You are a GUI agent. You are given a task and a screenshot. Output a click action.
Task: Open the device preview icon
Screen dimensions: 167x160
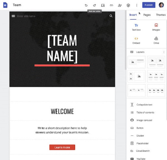coord(103,5)
